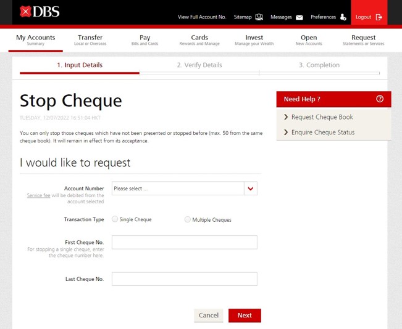Image resolution: width=402 pixels, height=329 pixels.
Task: Open the Sitemap icon in header
Action: click(x=259, y=17)
